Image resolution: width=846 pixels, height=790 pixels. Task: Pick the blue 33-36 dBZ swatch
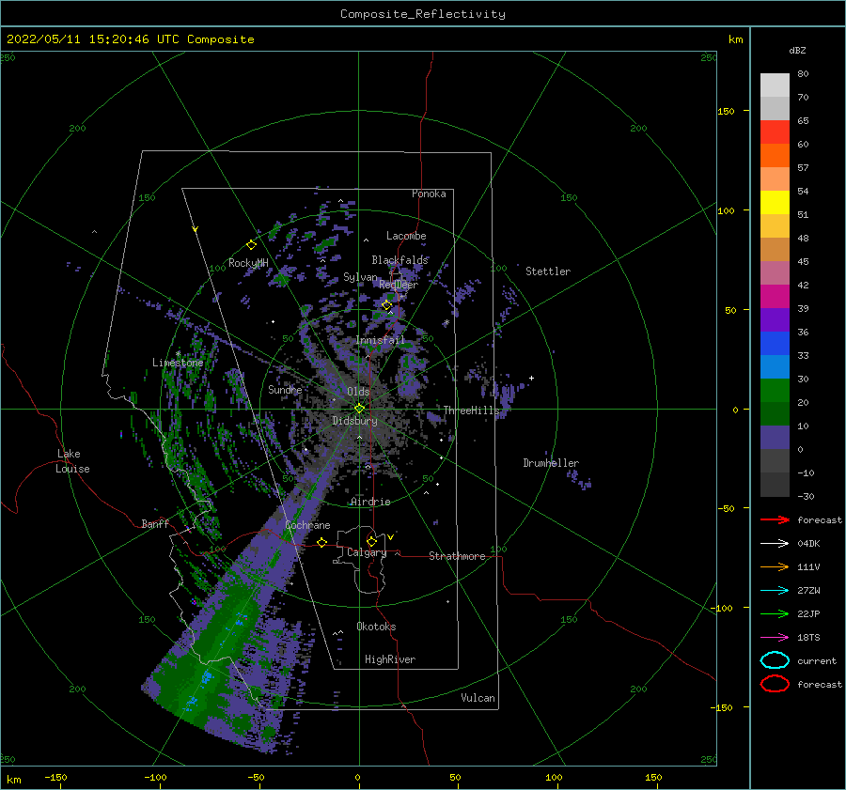coord(775,344)
